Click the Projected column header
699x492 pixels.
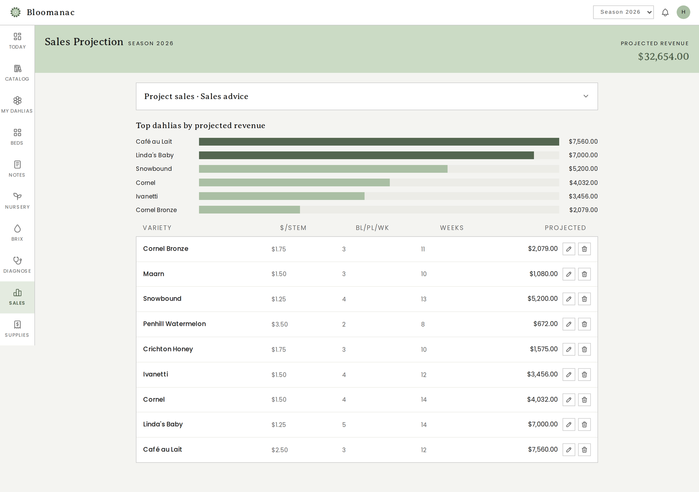click(565, 228)
